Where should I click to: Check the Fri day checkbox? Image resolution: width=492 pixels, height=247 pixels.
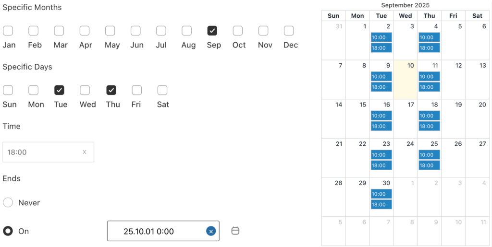click(x=137, y=90)
